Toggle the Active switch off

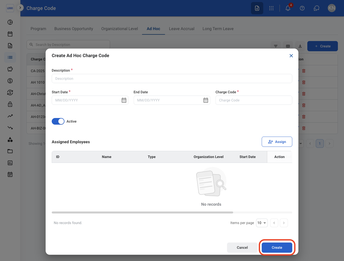[58, 121]
